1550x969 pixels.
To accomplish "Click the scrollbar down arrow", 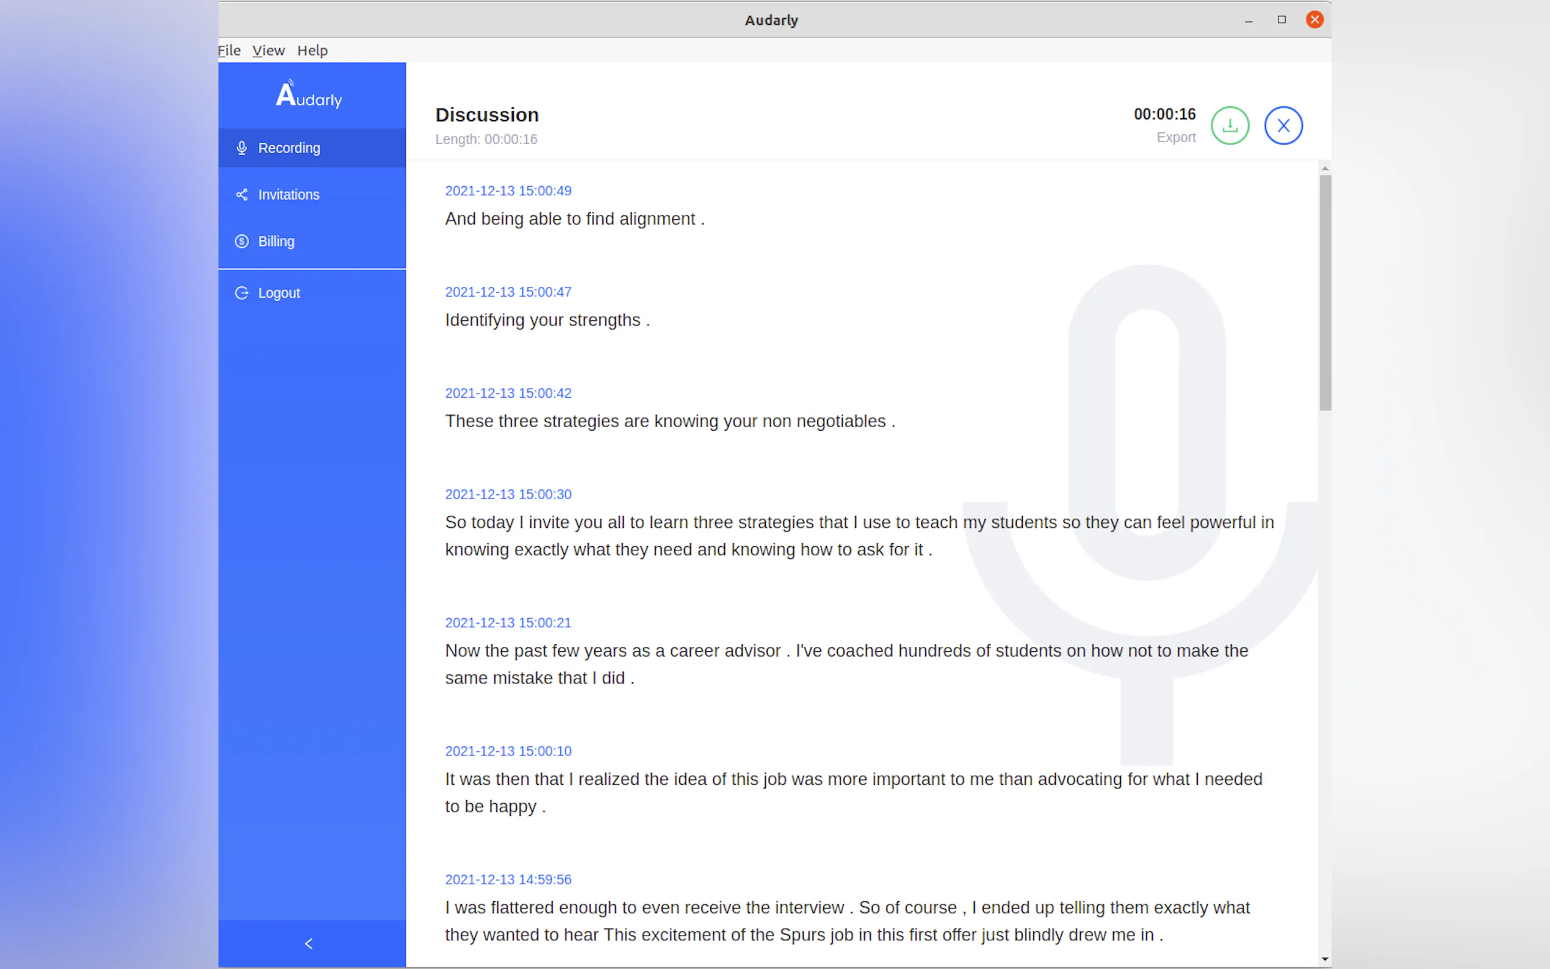I will [1324, 959].
